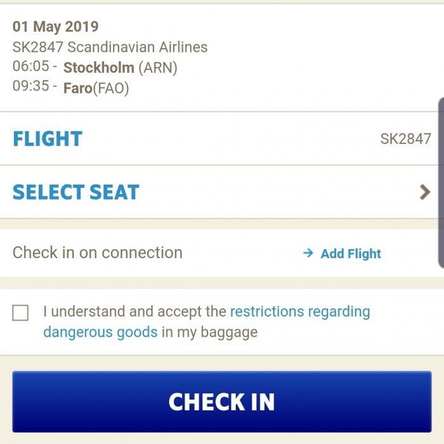Open the SELECT SEAT row label

point(76,192)
